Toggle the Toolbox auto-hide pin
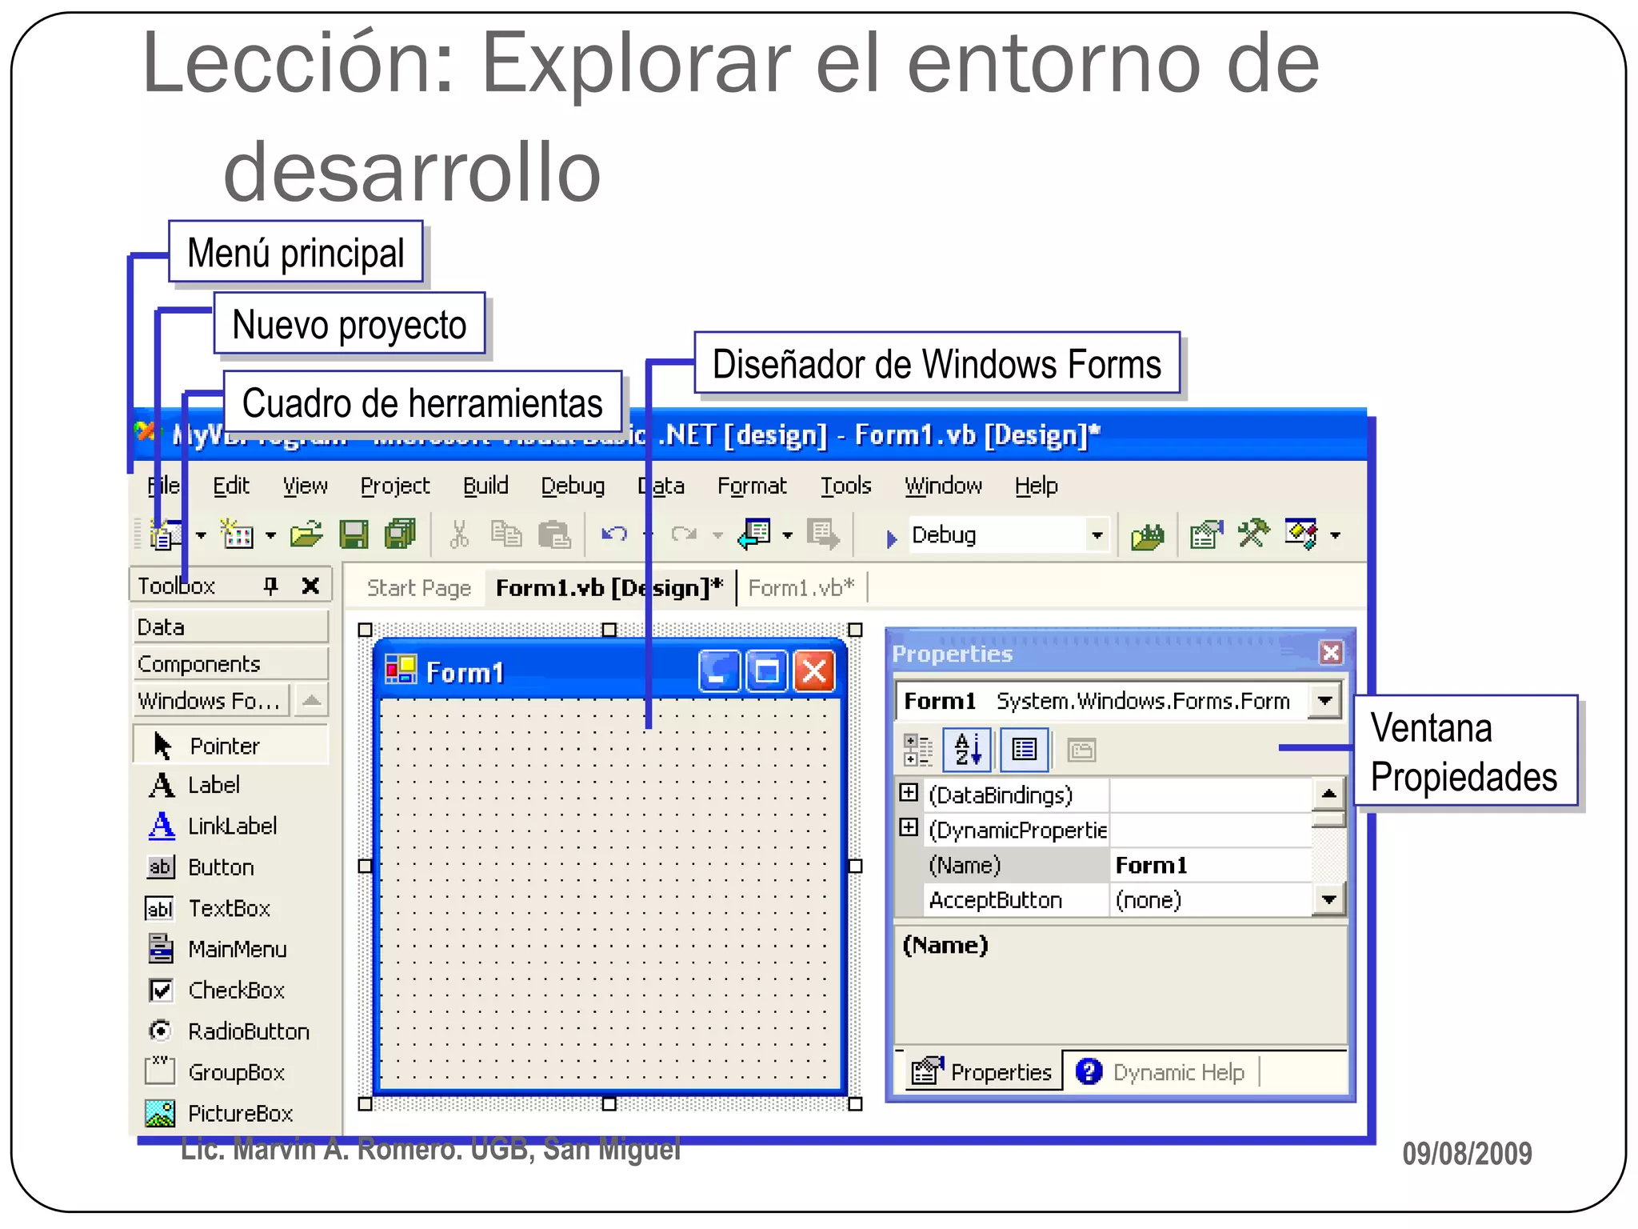 point(271,586)
